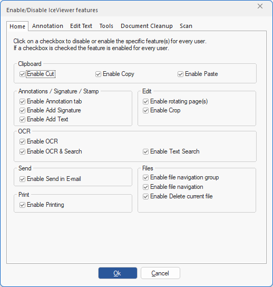273x287 pixels.
Task: Toggle Enable Add Signature checkbox
Action: click(22, 111)
